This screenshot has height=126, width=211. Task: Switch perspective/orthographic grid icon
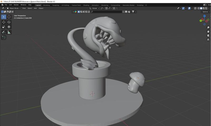point(208,40)
